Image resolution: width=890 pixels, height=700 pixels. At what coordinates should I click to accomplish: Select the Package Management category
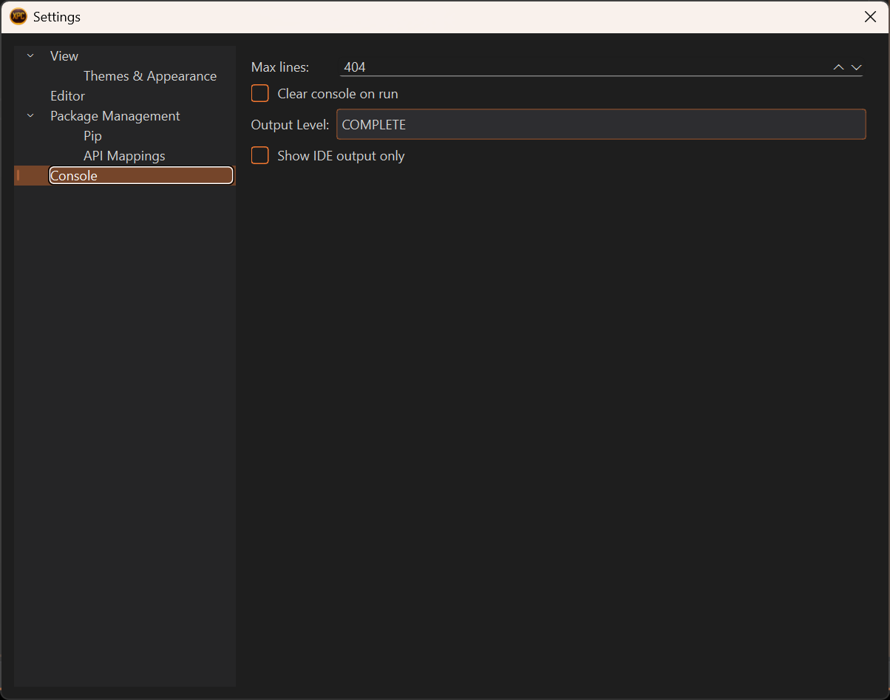[115, 116]
